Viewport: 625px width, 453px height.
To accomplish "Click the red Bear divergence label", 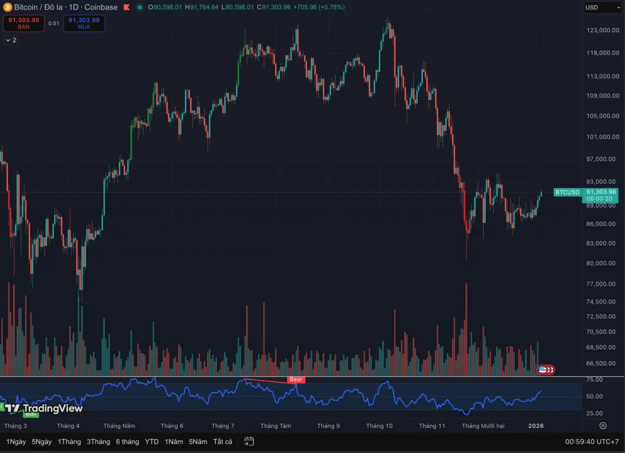I will point(296,380).
